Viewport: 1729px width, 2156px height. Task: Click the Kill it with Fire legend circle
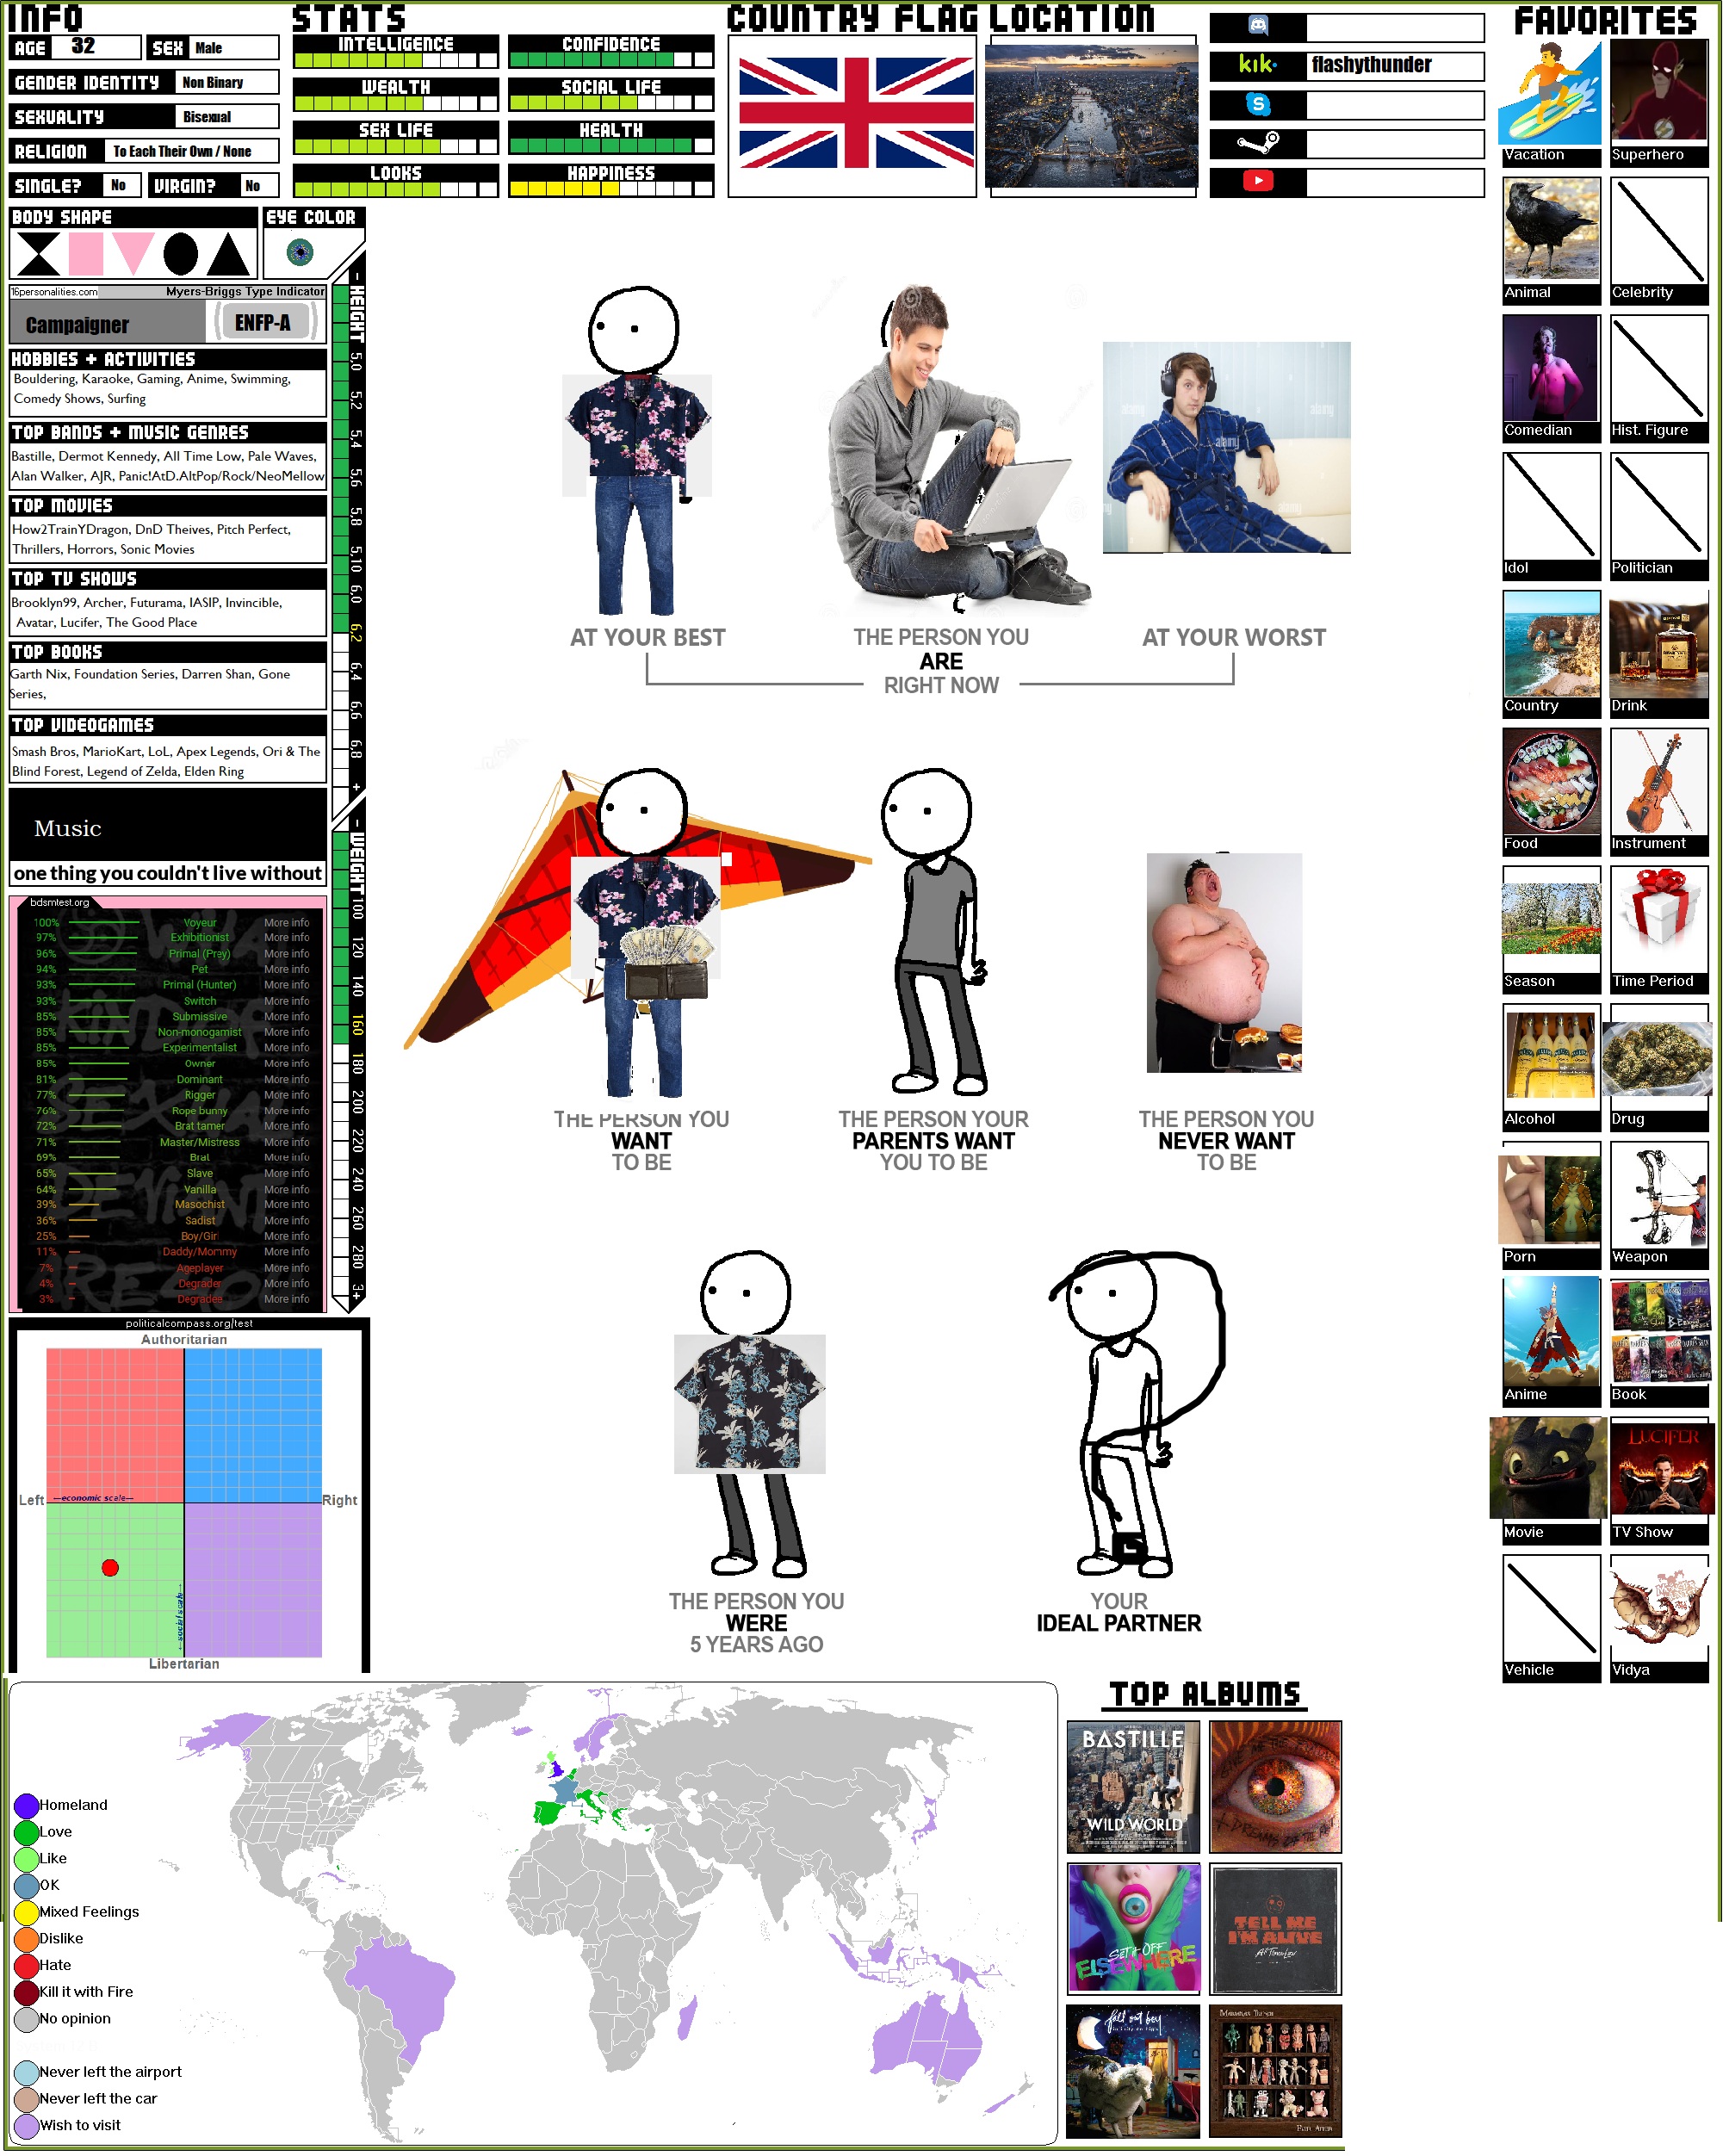(x=27, y=1994)
